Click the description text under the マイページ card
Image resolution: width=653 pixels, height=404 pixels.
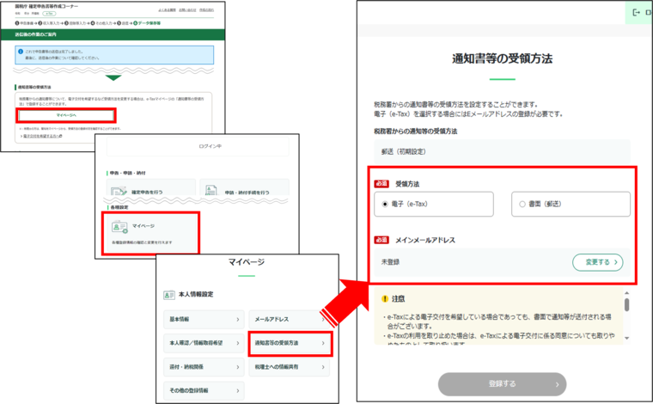point(142,242)
